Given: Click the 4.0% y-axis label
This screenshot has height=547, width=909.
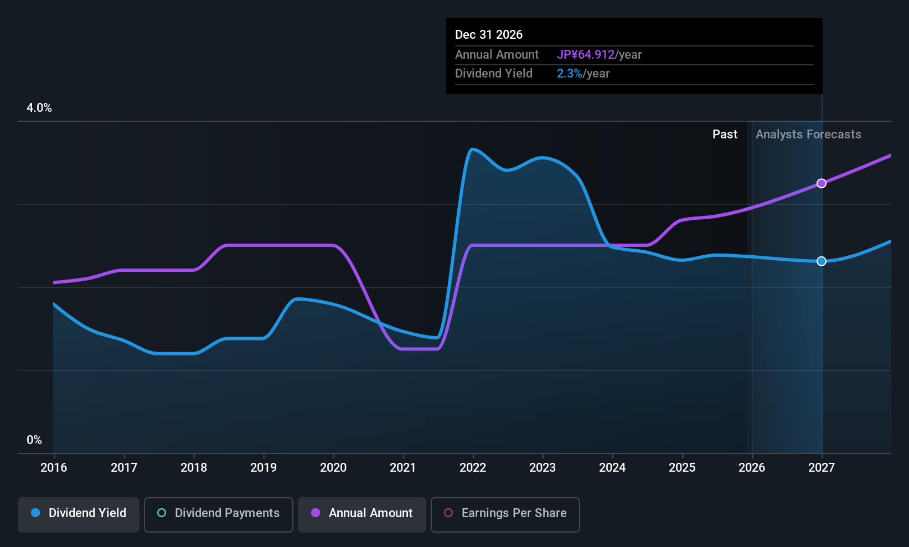Looking at the screenshot, I should (x=39, y=108).
